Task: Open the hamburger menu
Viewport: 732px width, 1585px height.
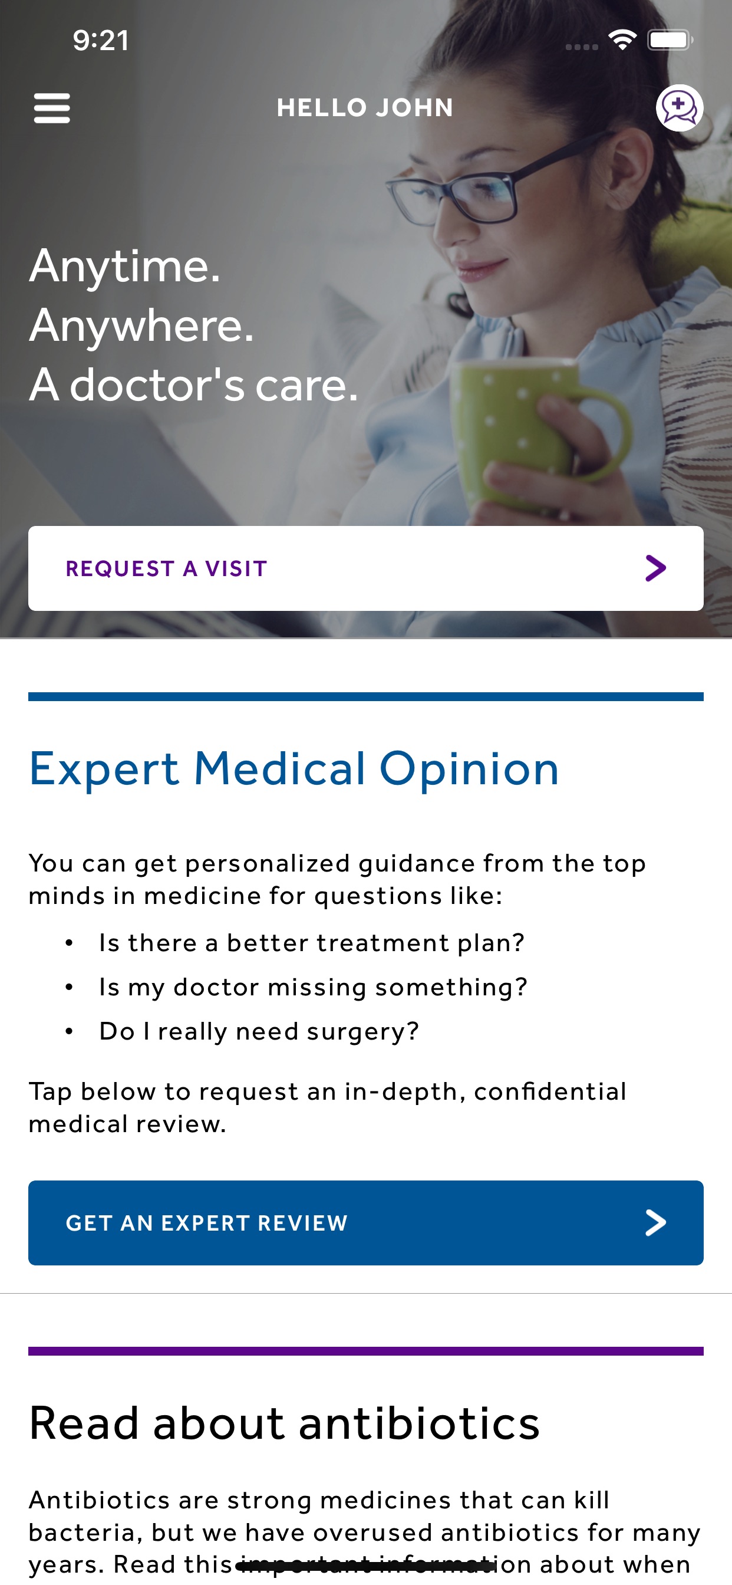Action: 52,108
